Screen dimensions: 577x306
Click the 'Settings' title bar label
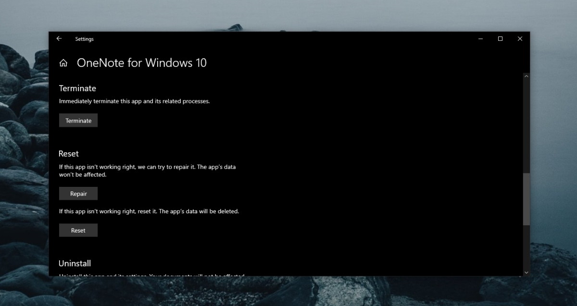(84, 39)
